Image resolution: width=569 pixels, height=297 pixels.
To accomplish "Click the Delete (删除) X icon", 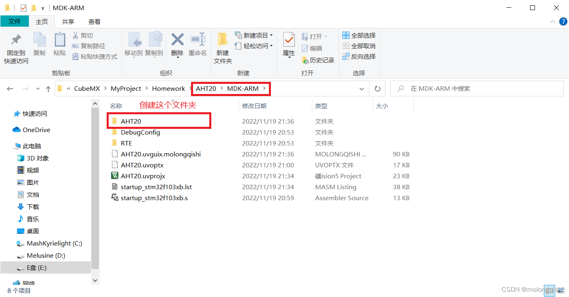I will (x=177, y=40).
